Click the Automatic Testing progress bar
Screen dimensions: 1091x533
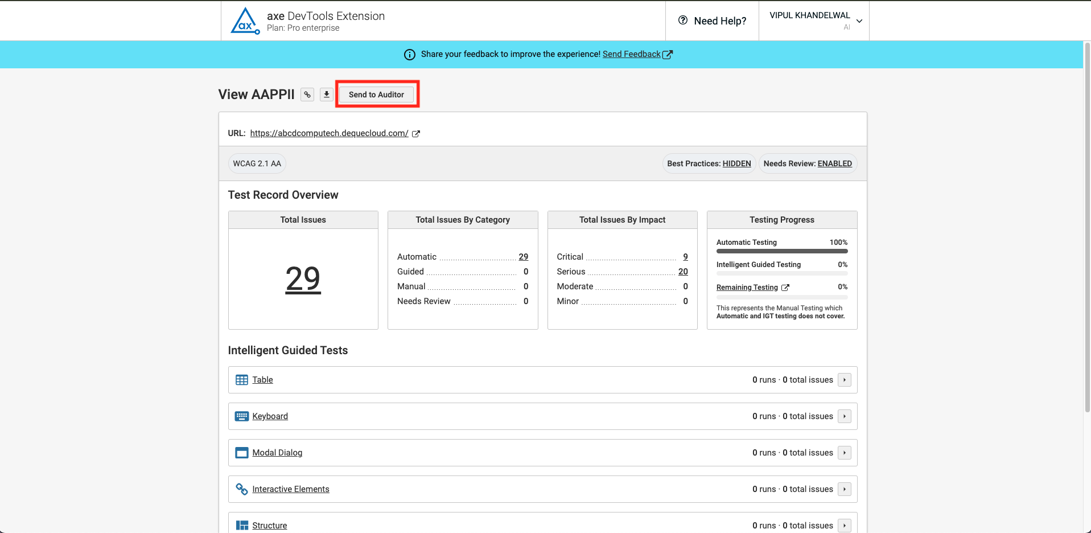coord(781,251)
